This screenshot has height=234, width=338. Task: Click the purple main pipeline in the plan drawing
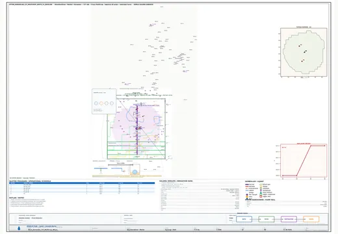coord(137,130)
